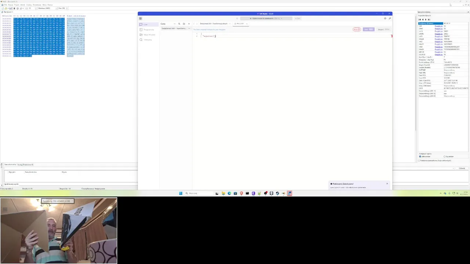This screenshot has height=264, width=470.
Task: Click Open file icon in HxD toolbar
Action: pyautogui.click(x=6, y=8)
